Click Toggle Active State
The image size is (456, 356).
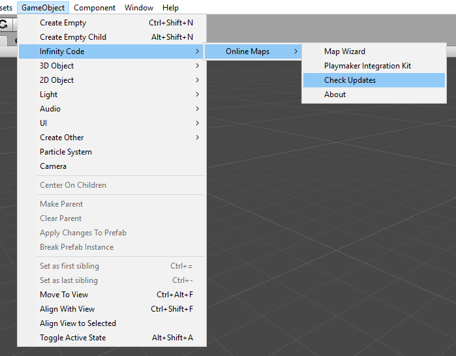[x=112, y=338]
